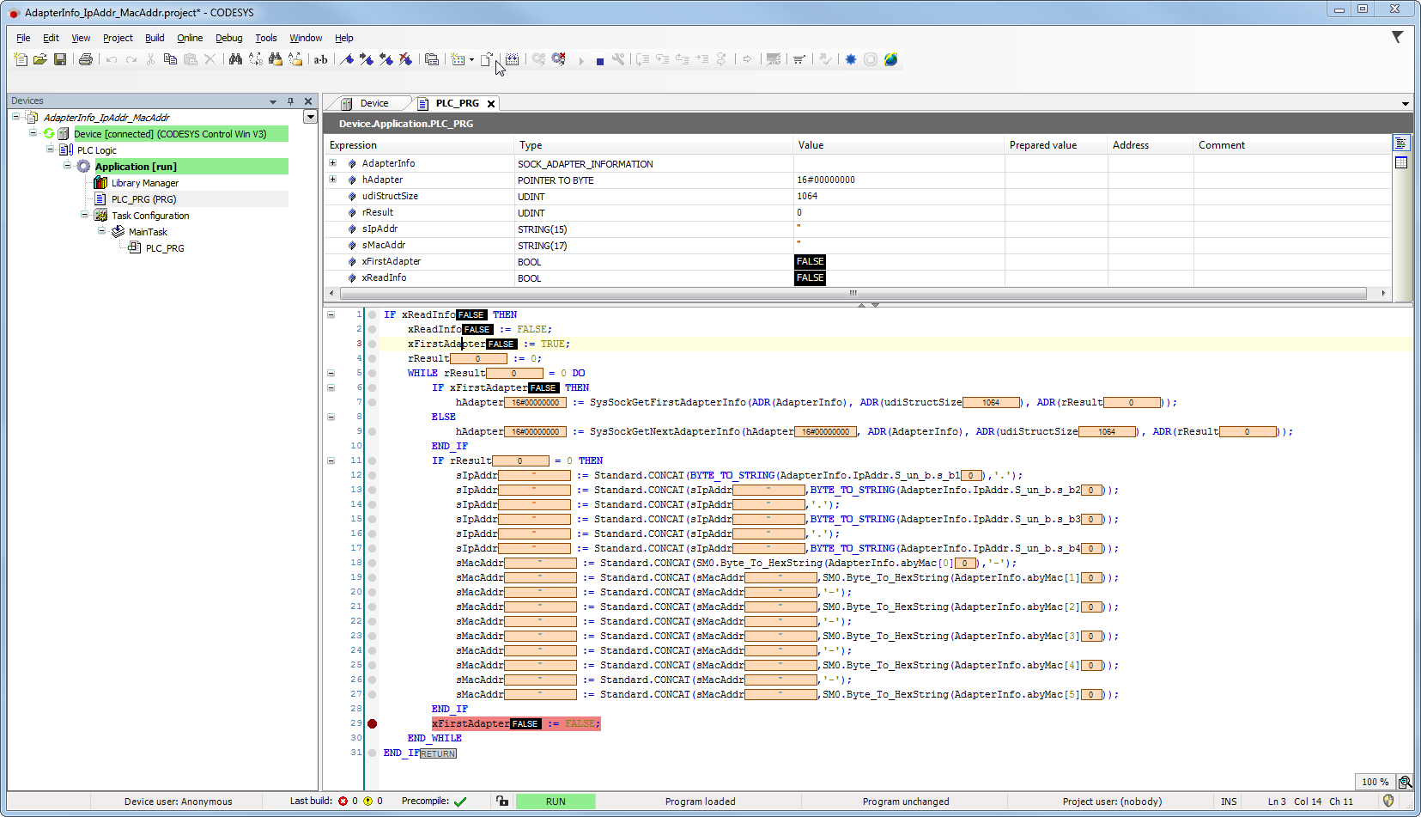Click the globe icon in toolbar
Screen dimensions: 1421x817
(x=890, y=59)
